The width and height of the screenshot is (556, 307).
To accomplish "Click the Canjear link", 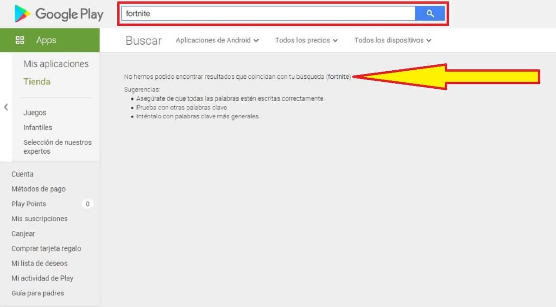I will click(23, 233).
